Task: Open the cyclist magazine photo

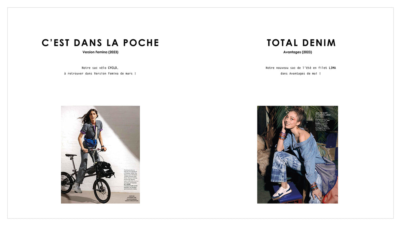Action: [x=100, y=155]
